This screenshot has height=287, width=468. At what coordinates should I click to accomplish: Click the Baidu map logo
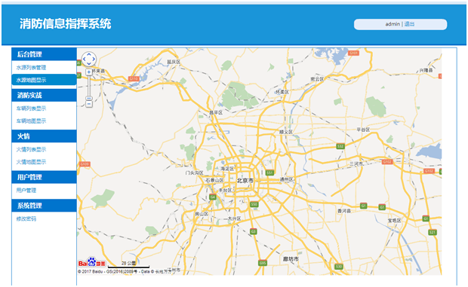[92, 262]
